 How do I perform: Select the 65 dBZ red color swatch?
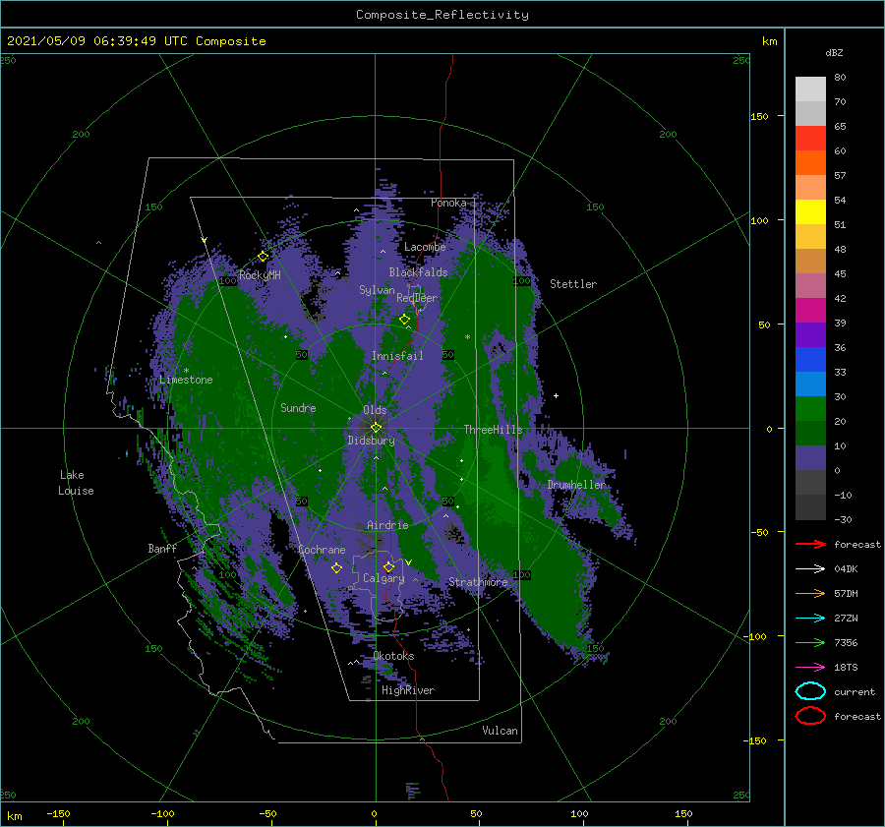(810, 139)
